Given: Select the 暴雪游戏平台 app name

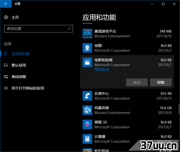Looking at the screenshot, I should [x=105, y=31].
